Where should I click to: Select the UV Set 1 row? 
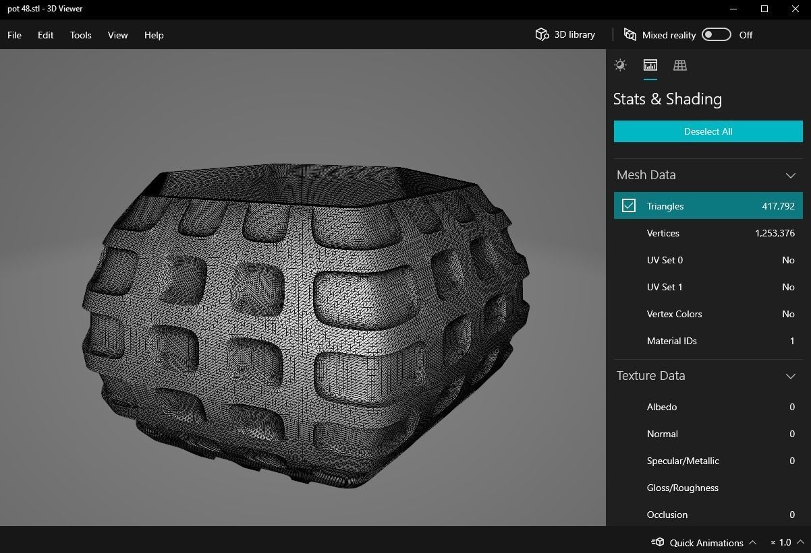coord(708,287)
